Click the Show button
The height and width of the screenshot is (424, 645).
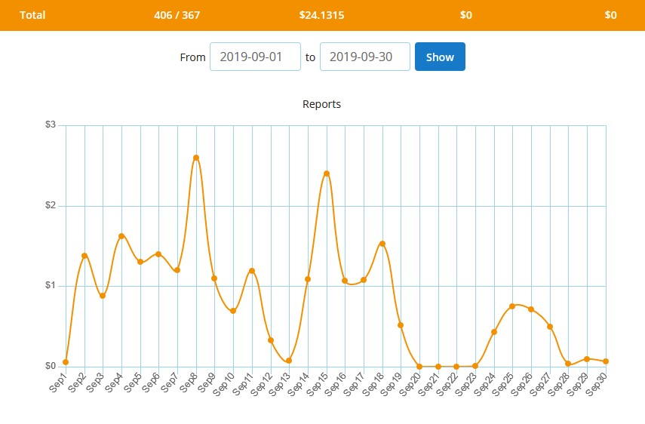(x=440, y=57)
